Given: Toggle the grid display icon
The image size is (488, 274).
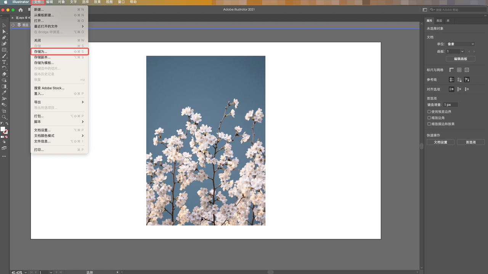Looking at the screenshot, I should pyautogui.click(x=459, y=70).
